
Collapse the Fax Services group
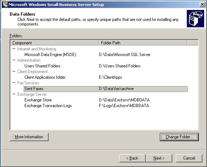[x=14, y=83]
